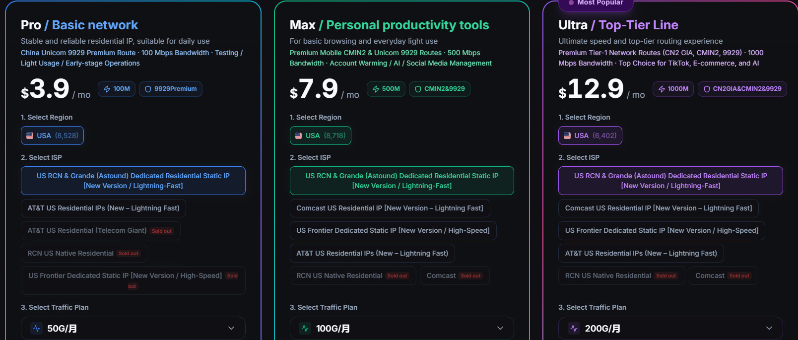Screen dimensions: 798x340
Task: Click sold-out Comcast option in Max plan
Action: [x=455, y=275]
